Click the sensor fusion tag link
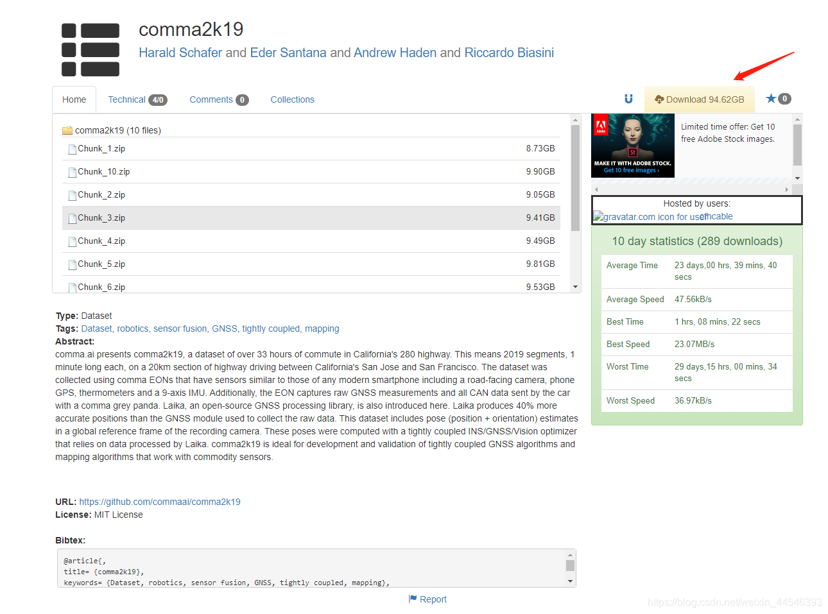828x614 pixels. coord(180,328)
